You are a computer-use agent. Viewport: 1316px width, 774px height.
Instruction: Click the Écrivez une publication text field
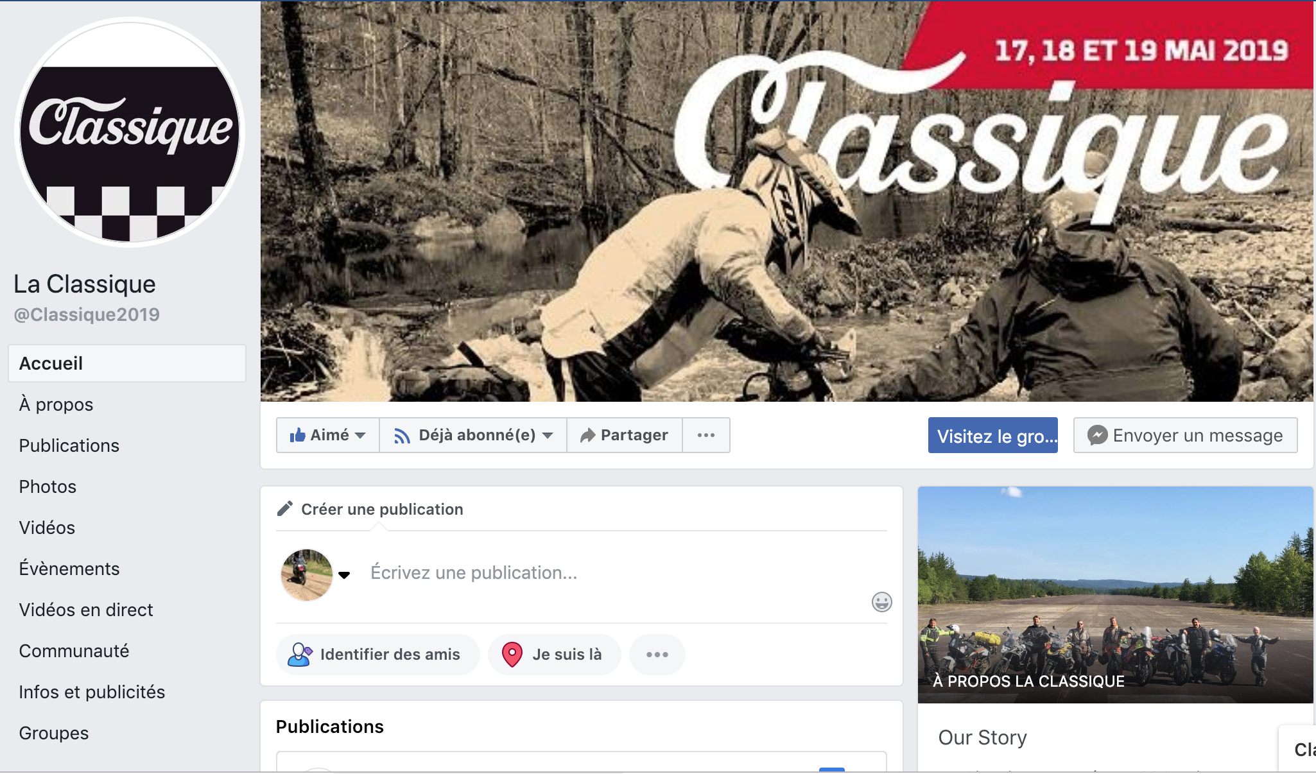pos(616,572)
